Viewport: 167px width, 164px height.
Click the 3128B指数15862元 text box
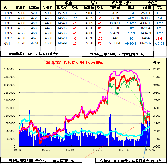pyautogui.click(x=35, y=54)
